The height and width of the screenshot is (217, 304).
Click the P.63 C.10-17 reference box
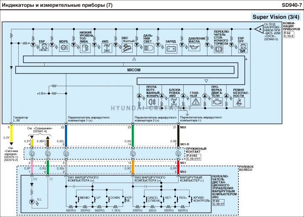(218, 203)
